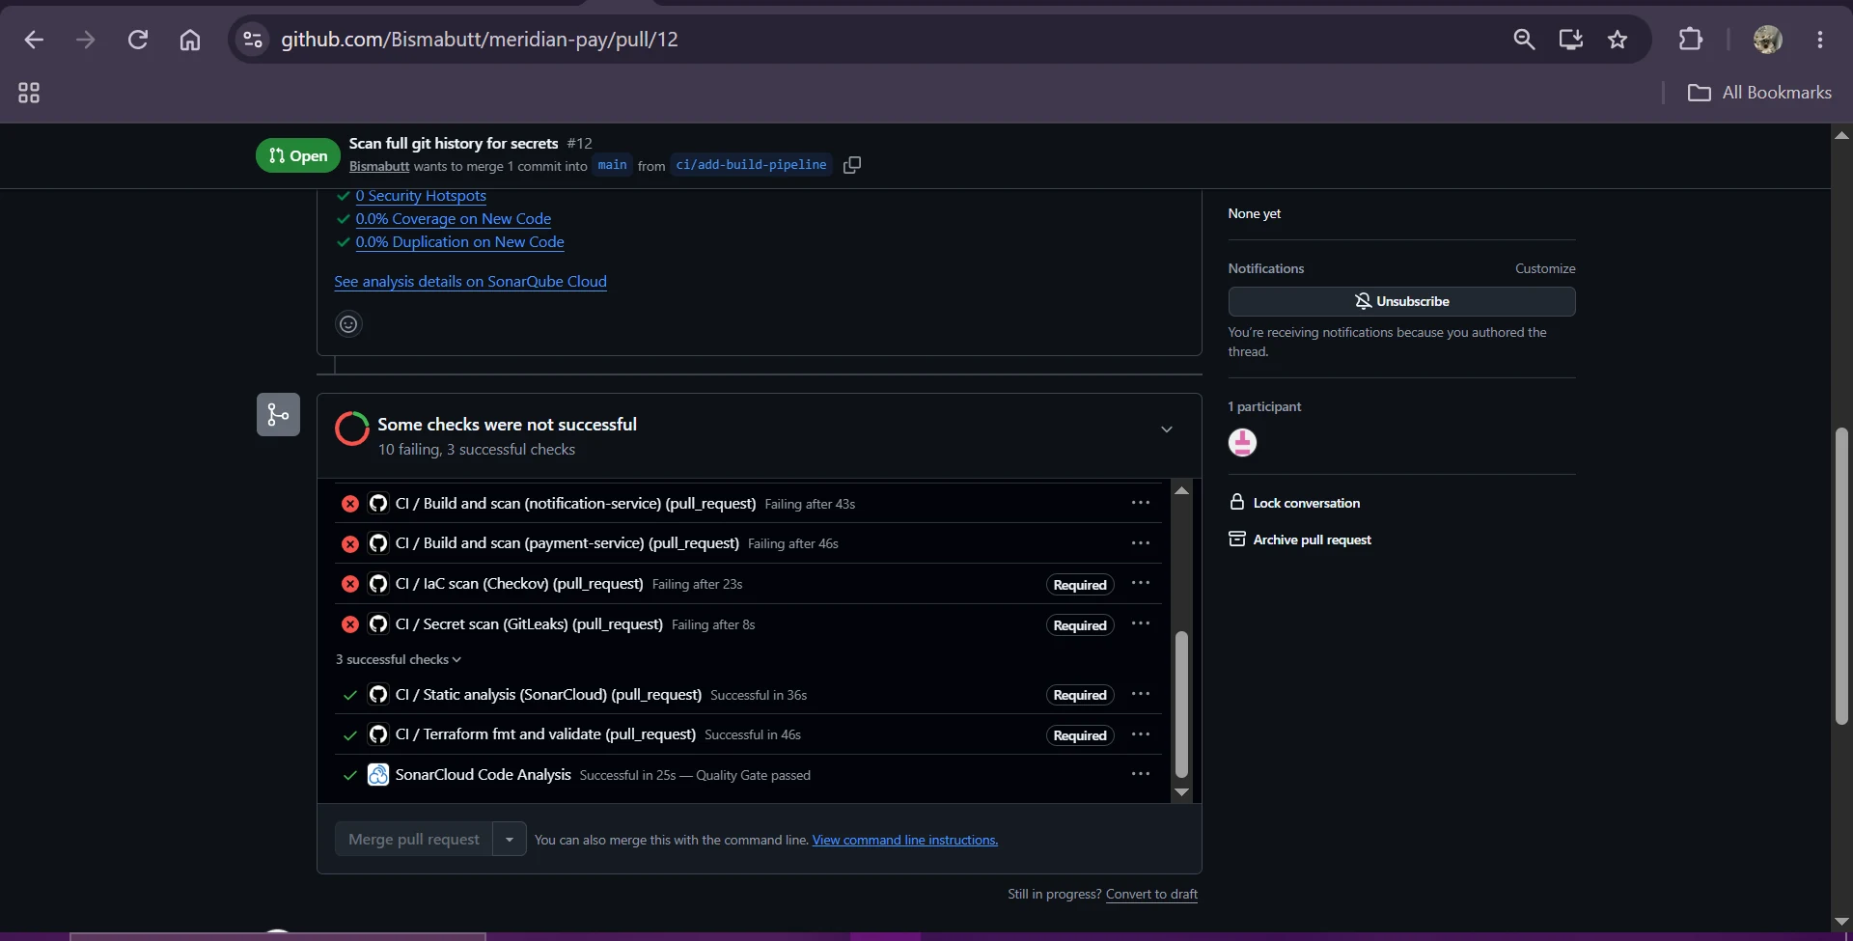This screenshot has width=1853, height=941.
Task: Open options for notification-service build check
Action: 1141,503
